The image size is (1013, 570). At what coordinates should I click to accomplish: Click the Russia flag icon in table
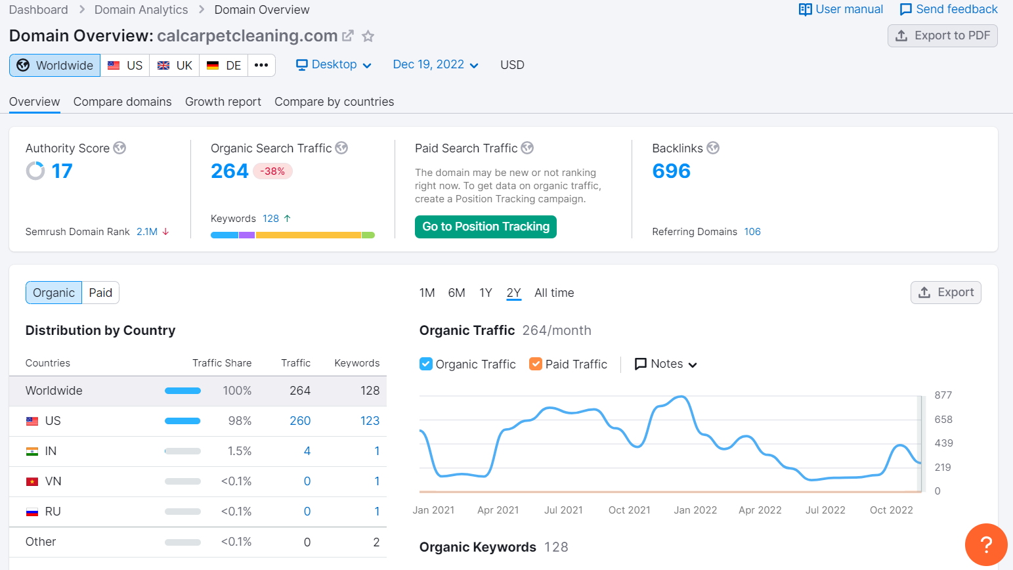(32, 512)
